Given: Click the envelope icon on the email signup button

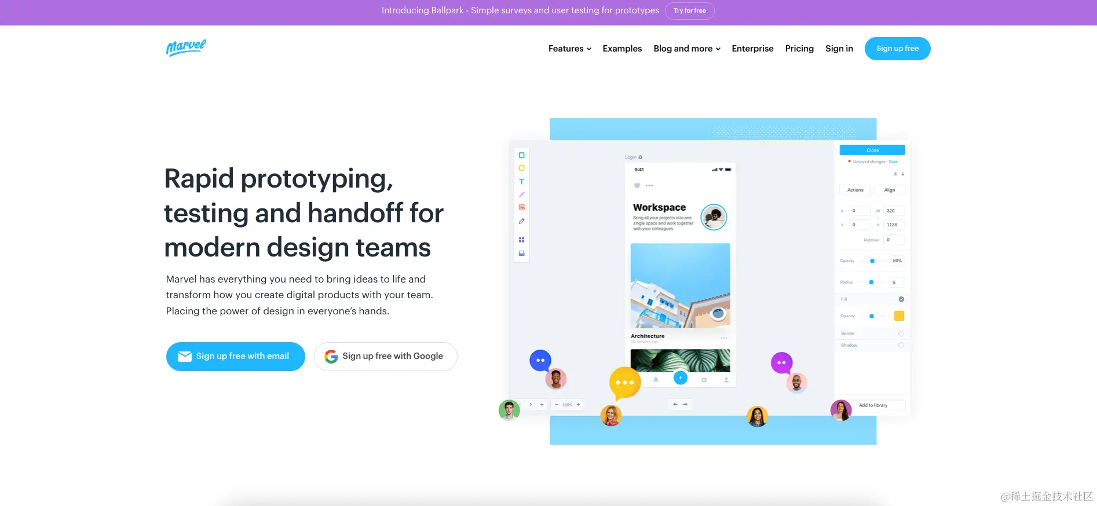Looking at the screenshot, I should click(x=184, y=357).
